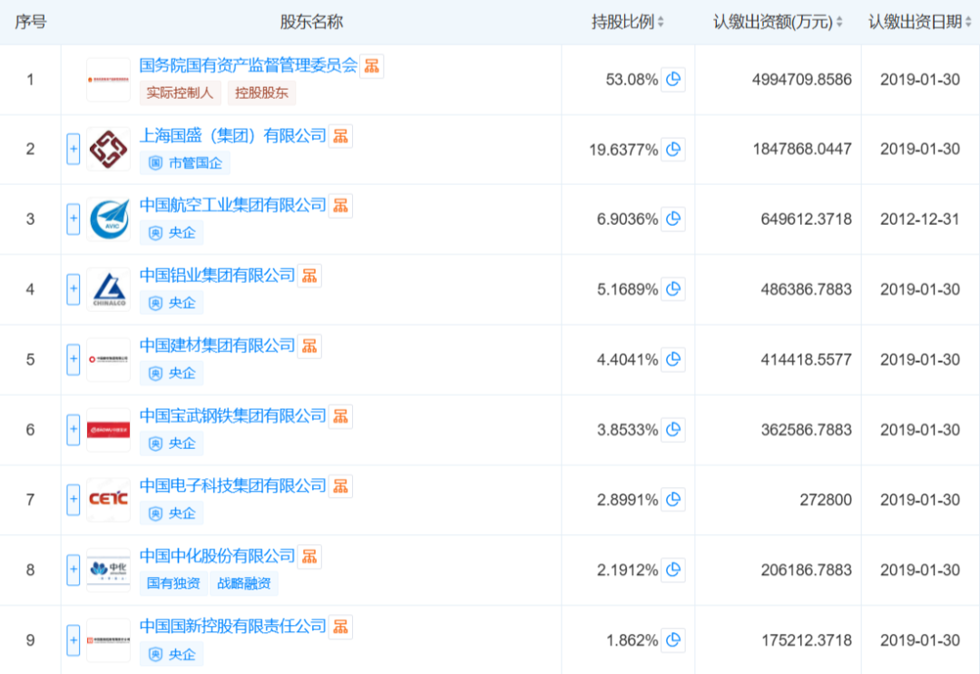Click pie chart icon beside 1.862%
This screenshot has width=980, height=674.
pyautogui.click(x=673, y=640)
